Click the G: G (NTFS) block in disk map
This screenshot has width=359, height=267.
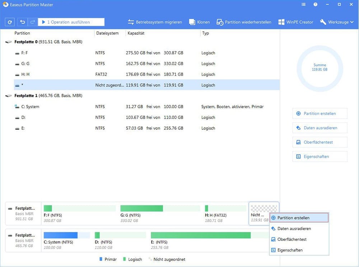click(x=160, y=214)
